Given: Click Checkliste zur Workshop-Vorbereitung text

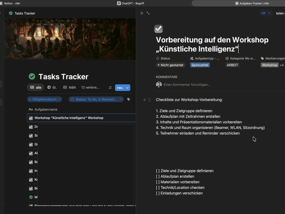Looking at the screenshot, I should (189, 100).
